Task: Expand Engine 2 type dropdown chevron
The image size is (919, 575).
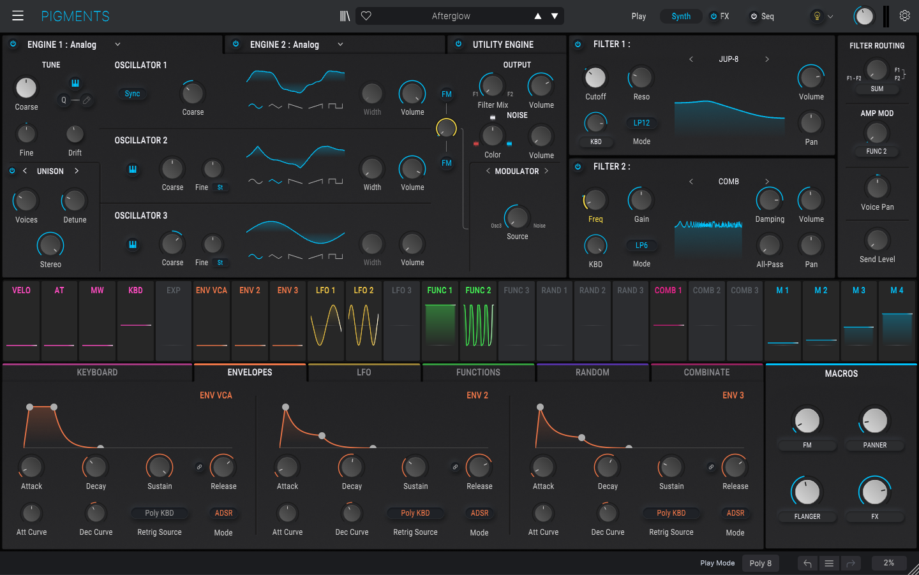Action: pos(340,45)
